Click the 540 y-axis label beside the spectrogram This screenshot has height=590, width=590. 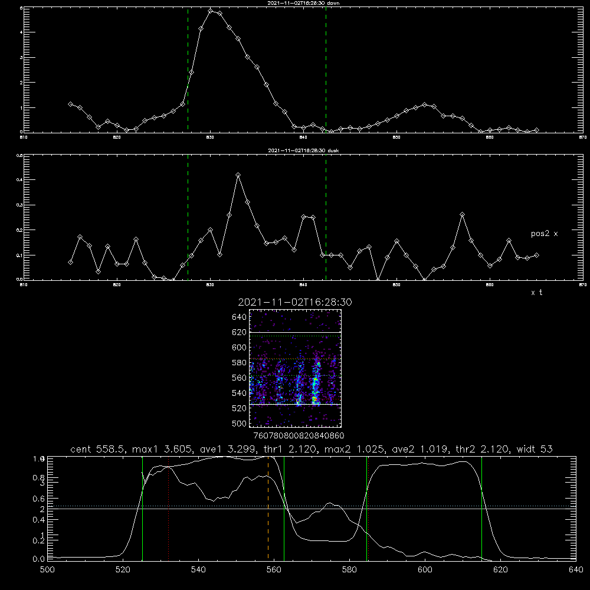coord(240,393)
